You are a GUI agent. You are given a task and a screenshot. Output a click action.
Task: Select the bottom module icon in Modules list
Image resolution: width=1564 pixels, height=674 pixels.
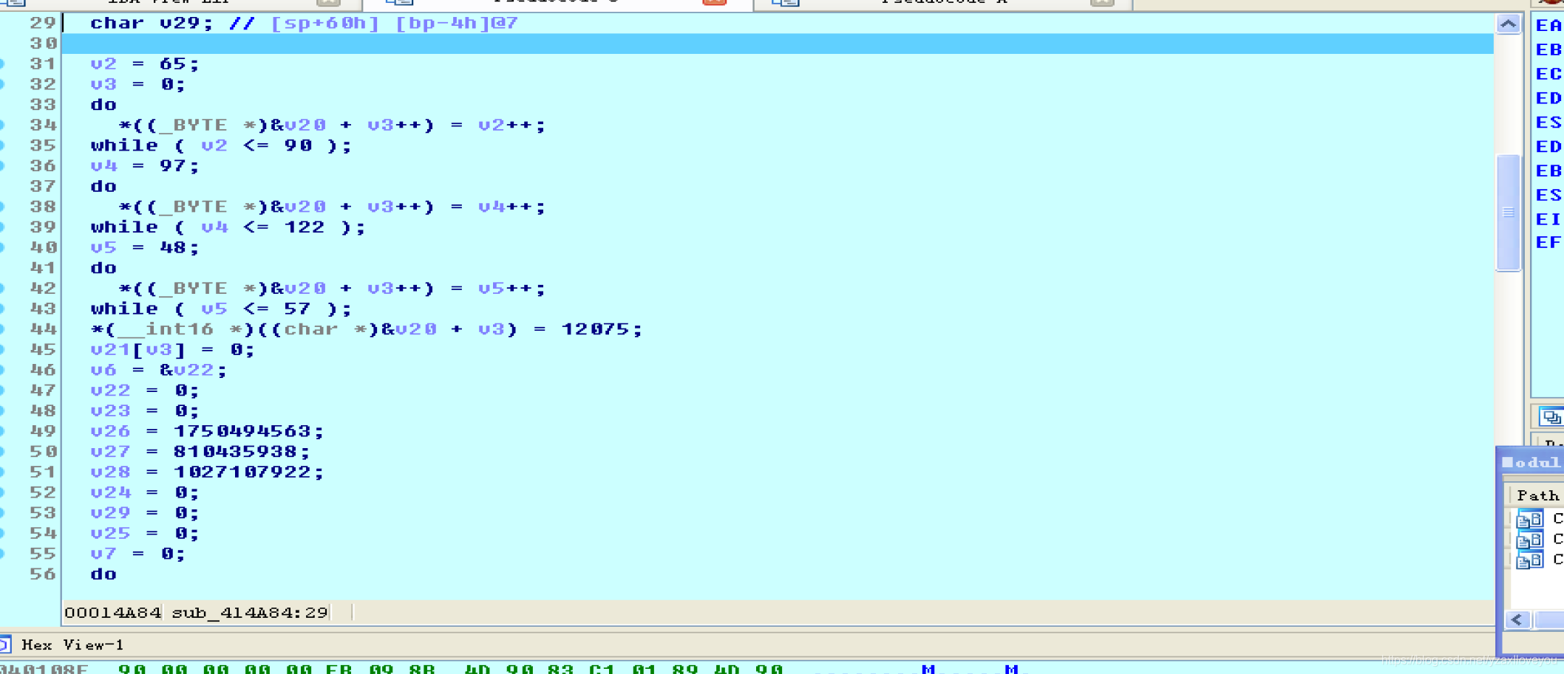click(x=1529, y=560)
